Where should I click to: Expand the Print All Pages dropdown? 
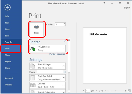click(64, 66)
